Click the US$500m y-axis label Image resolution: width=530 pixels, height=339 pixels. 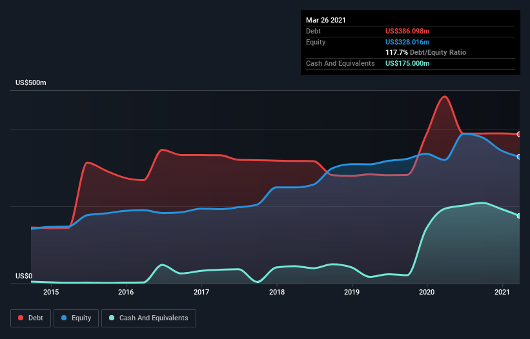click(31, 82)
